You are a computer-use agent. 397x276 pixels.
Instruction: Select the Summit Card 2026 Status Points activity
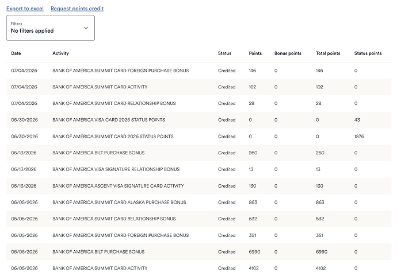(113, 137)
